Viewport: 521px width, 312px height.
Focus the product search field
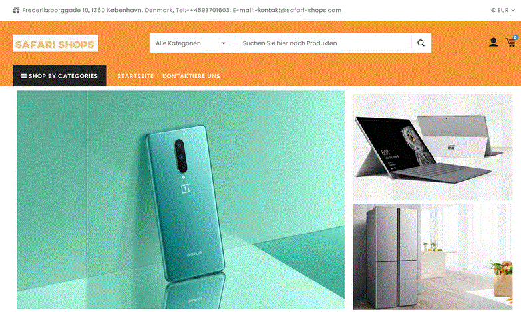(322, 43)
